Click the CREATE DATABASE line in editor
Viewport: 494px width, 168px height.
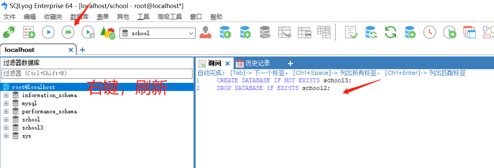284,80
